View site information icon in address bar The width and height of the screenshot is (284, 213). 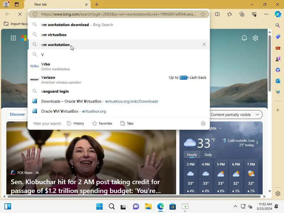click(35, 14)
